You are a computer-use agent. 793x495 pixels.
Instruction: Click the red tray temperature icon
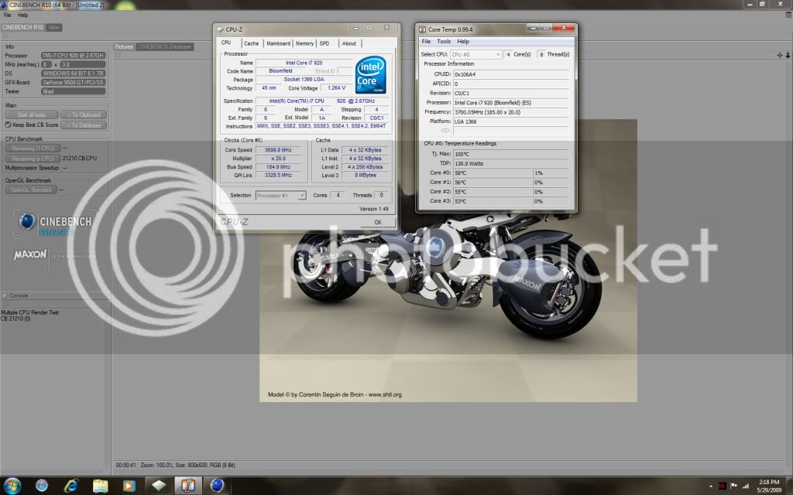point(723,486)
